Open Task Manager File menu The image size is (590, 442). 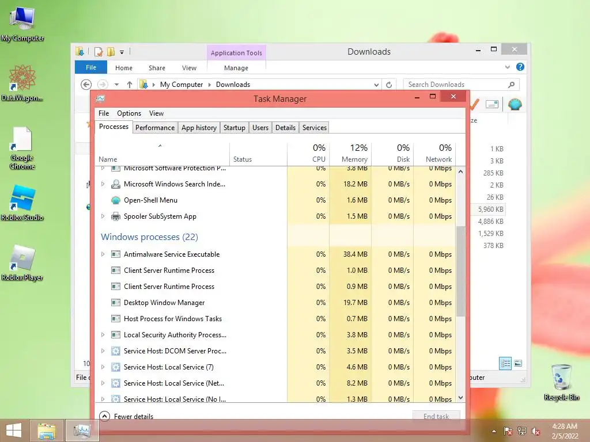point(104,113)
